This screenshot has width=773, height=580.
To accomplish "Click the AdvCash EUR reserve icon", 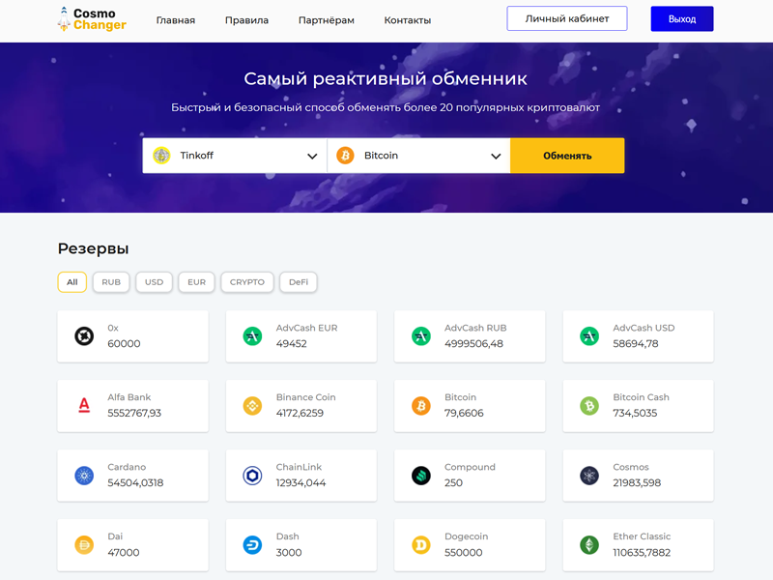I will (253, 335).
